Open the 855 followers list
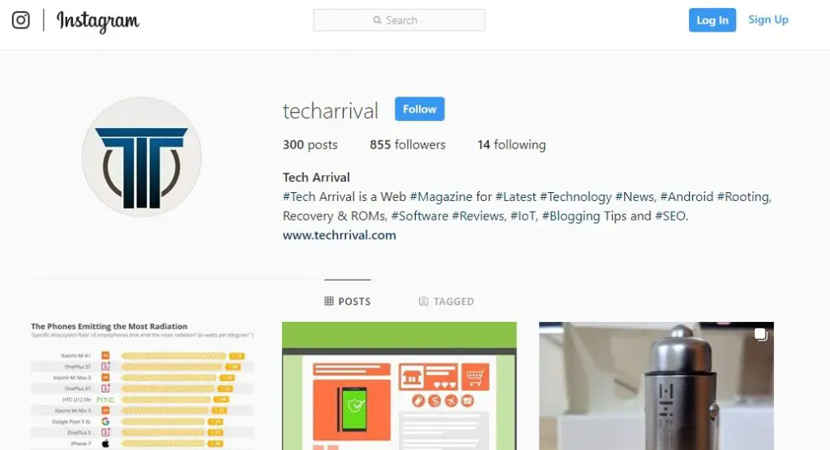Screen dimensions: 830x450 coord(408,144)
